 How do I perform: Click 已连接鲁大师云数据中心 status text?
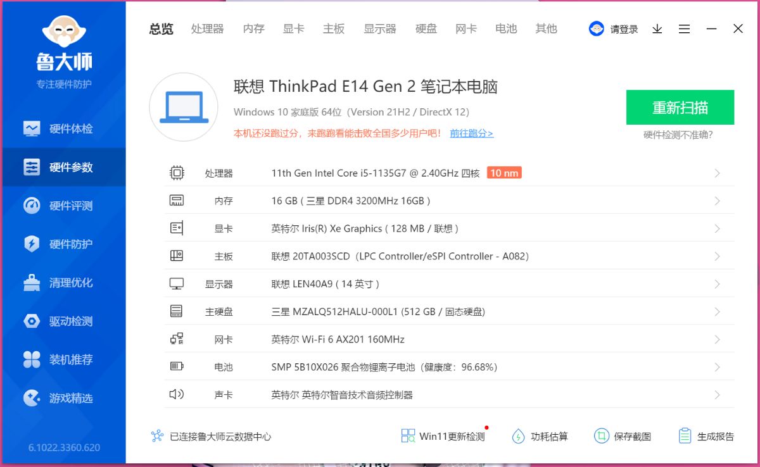pos(220,437)
